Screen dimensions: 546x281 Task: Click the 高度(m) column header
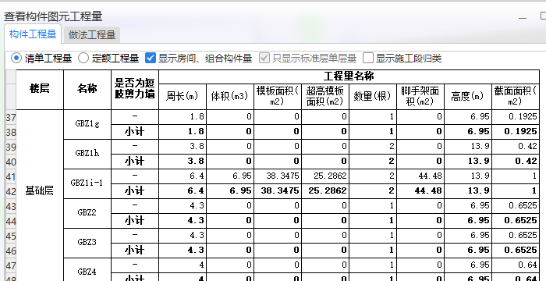click(468, 97)
